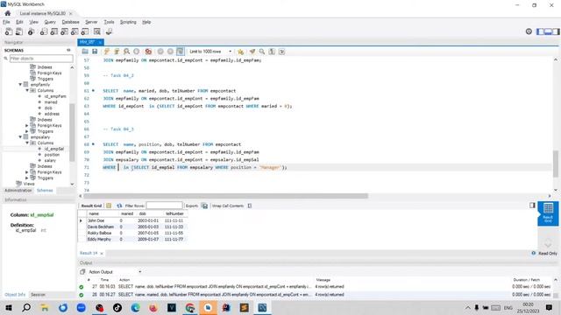Switch to the Administration tab
Image resolution: width=561 pixels, height=315 pixels.
point(18,191)
